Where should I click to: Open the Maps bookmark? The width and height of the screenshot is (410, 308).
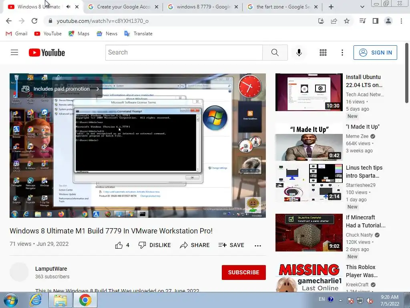pyautogui.click(x=79, y=34)
